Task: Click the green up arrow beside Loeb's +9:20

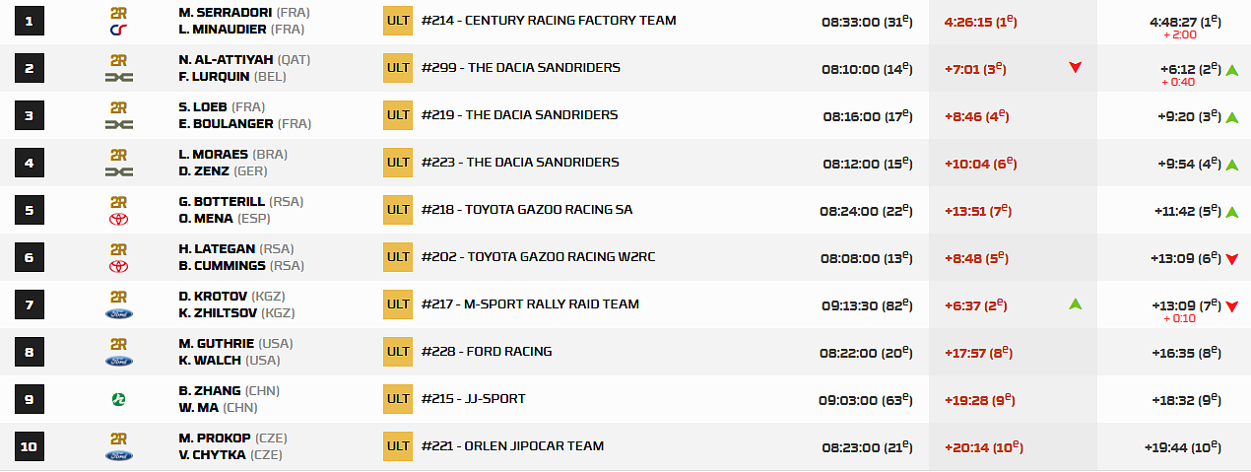Action: point(1231,117)
